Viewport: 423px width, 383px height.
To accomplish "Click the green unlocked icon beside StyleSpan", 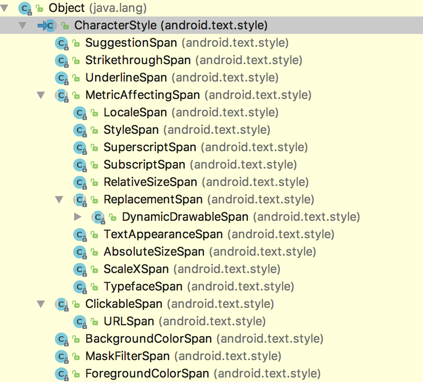I will point(94,131).
